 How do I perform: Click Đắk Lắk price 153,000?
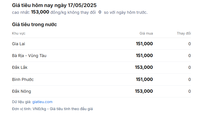pyautogui.click(x=144, y=67)
